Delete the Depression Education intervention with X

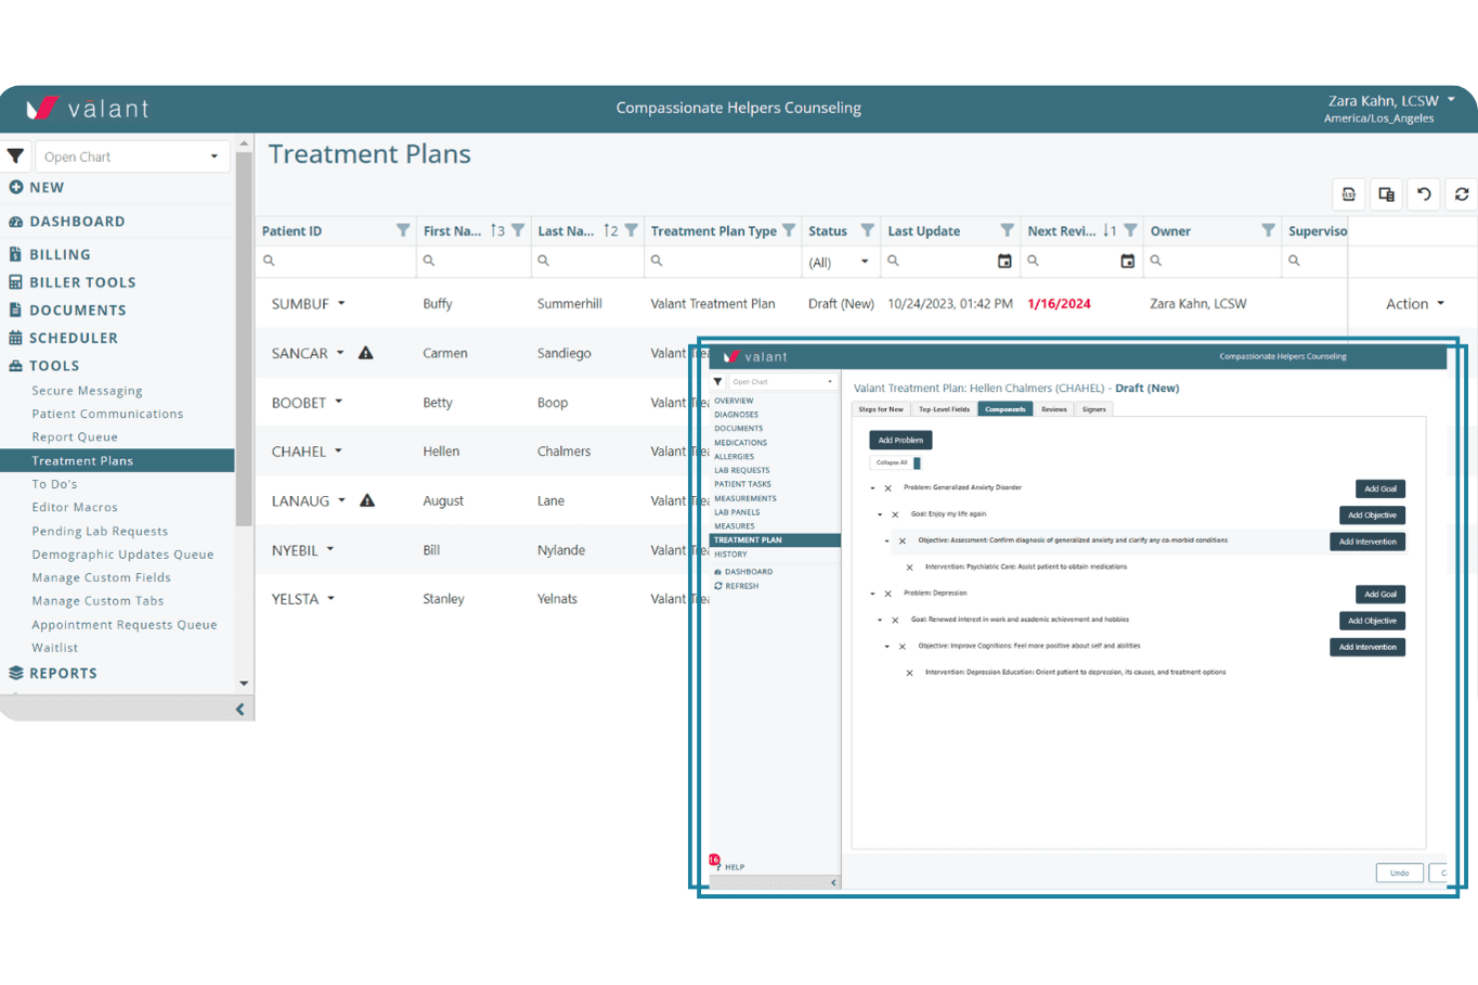point(909,672)
